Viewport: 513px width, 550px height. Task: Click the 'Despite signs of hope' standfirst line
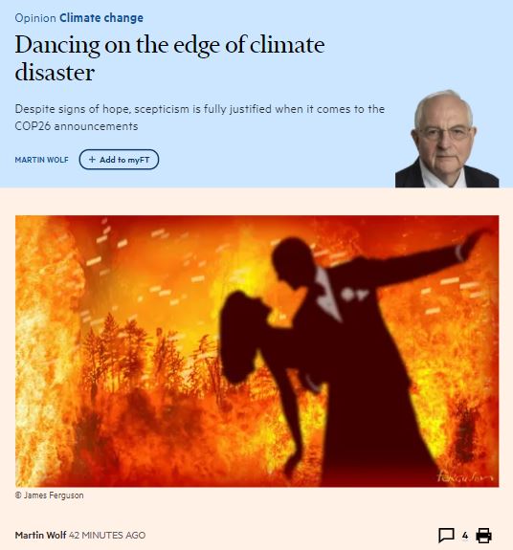(x=200, y=109)
